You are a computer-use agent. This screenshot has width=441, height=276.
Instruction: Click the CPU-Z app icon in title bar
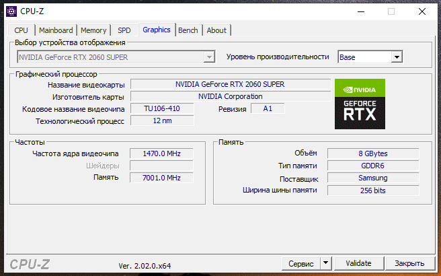click(x=11, y=11)
